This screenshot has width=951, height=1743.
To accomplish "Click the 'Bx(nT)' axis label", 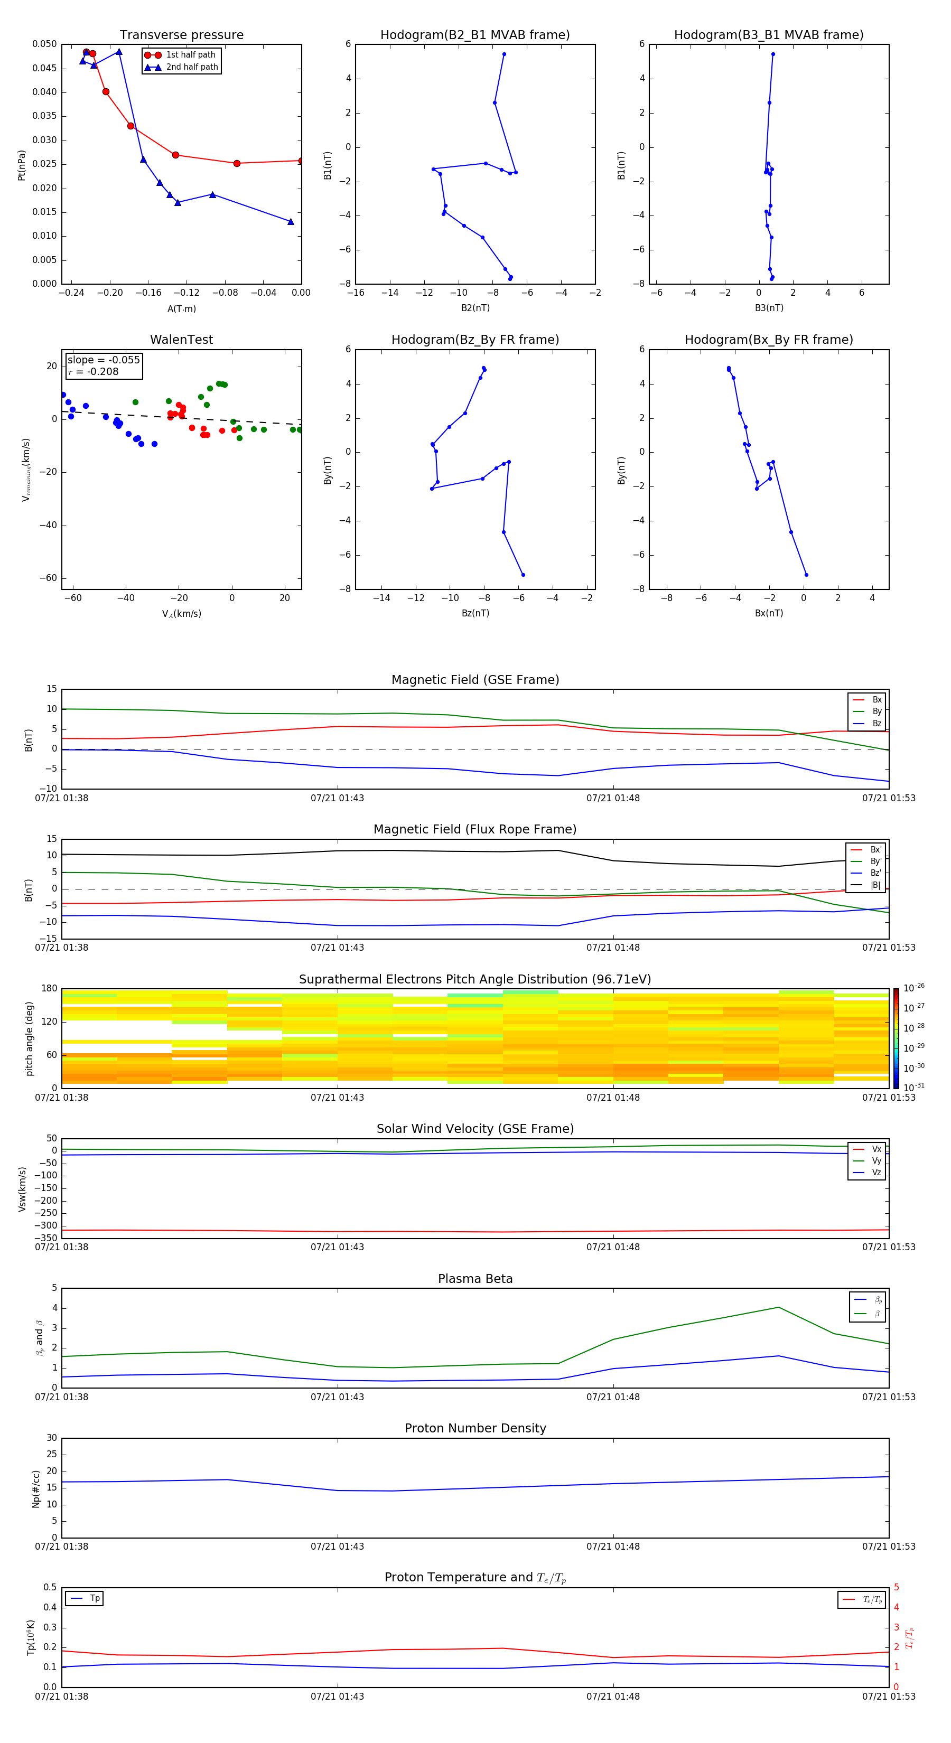I will (769, 613).
